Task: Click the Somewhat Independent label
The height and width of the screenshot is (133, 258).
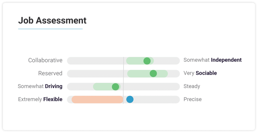Action: [213, 60]
